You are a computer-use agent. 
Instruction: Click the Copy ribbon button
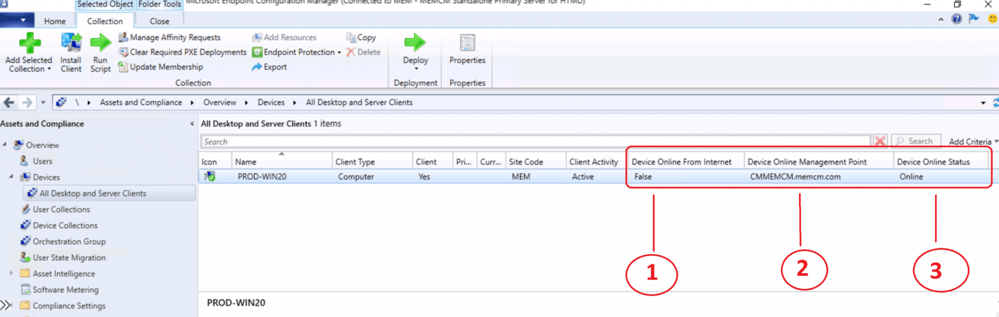coord(361,37)
